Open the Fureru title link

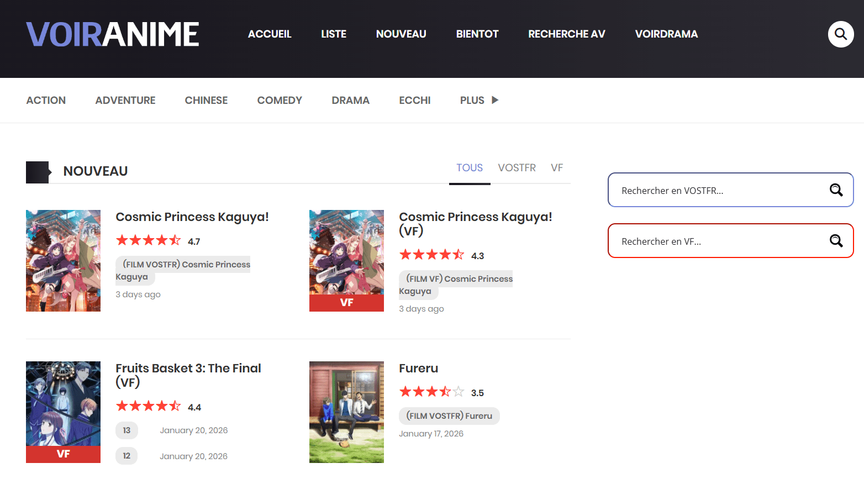coord(418,369)
